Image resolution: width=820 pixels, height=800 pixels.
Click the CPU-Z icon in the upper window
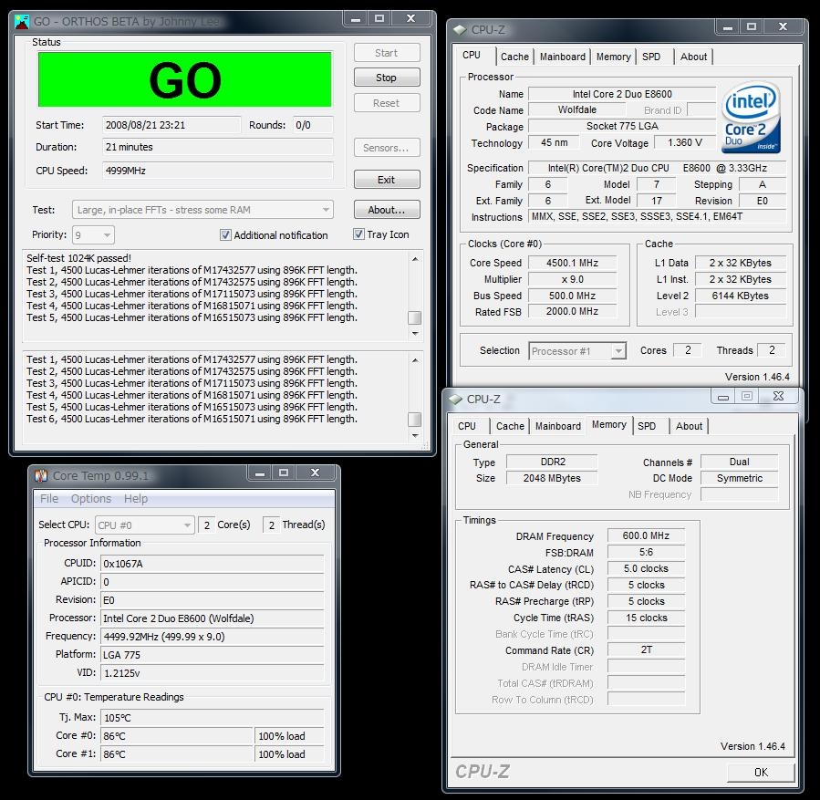pyautogui.click(x=458, y=30)
